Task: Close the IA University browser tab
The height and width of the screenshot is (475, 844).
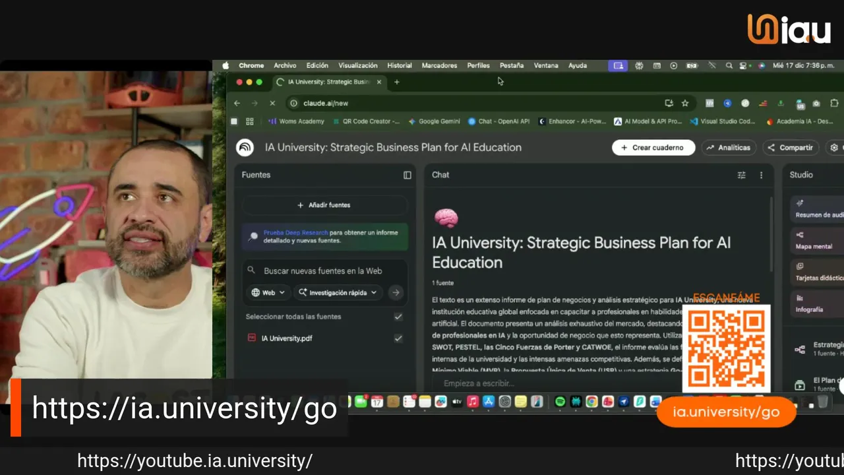Action: 379,82
